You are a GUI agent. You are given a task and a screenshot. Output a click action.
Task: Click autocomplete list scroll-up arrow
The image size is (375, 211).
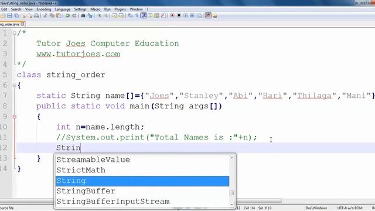(231, 158)
